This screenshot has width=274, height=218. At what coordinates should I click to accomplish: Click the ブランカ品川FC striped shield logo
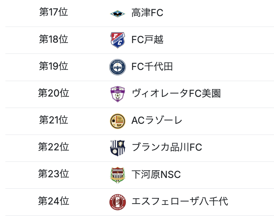point(117,148)
